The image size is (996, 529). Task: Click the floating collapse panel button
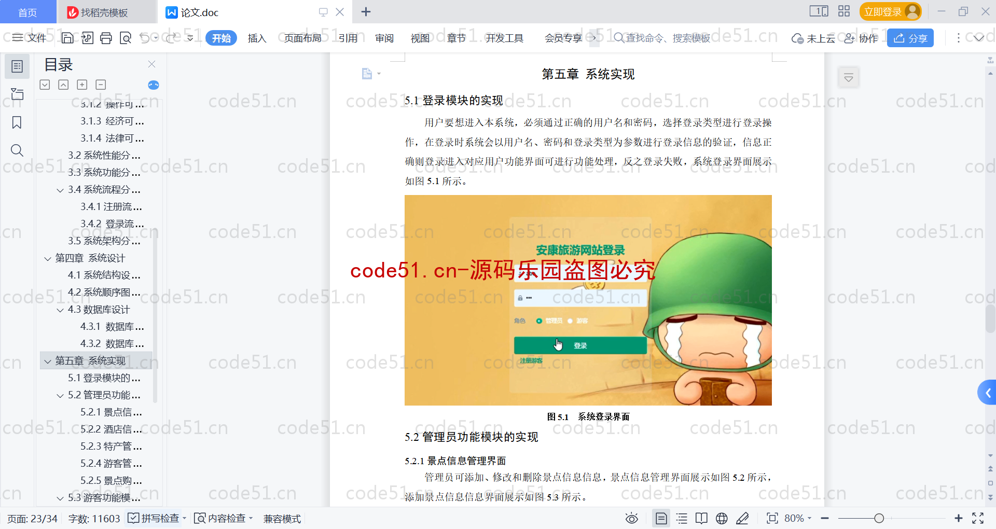[x=849, y=78]
